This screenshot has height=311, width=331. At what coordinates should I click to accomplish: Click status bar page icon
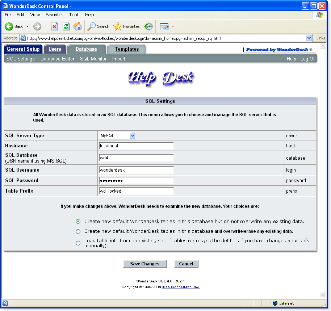pos(5,303)
